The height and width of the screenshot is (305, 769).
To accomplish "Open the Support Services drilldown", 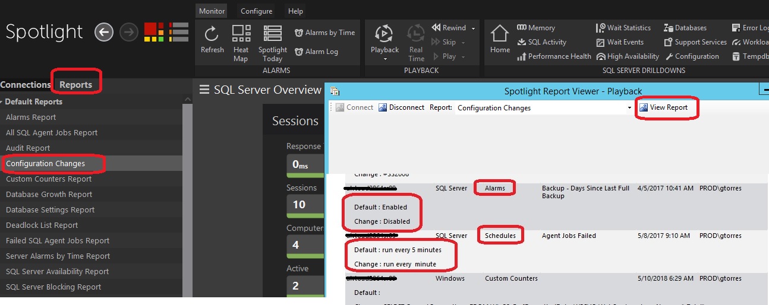I will click(696, 42).
